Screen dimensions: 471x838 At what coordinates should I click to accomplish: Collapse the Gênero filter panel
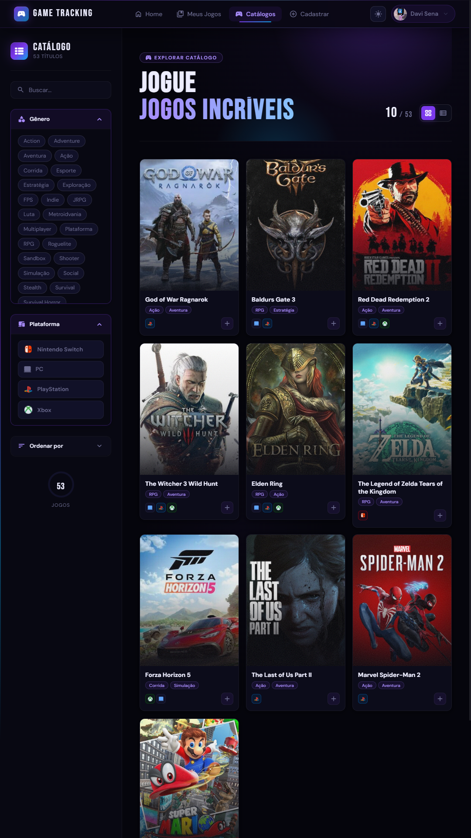tap(99, 119)
